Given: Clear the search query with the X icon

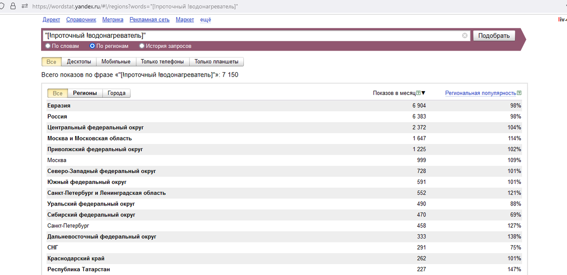Looking at the screenshot, I should 464,35.
